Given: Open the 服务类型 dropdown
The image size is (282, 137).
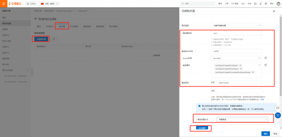Looking at the screenshot, I should [x=236, y=25].
